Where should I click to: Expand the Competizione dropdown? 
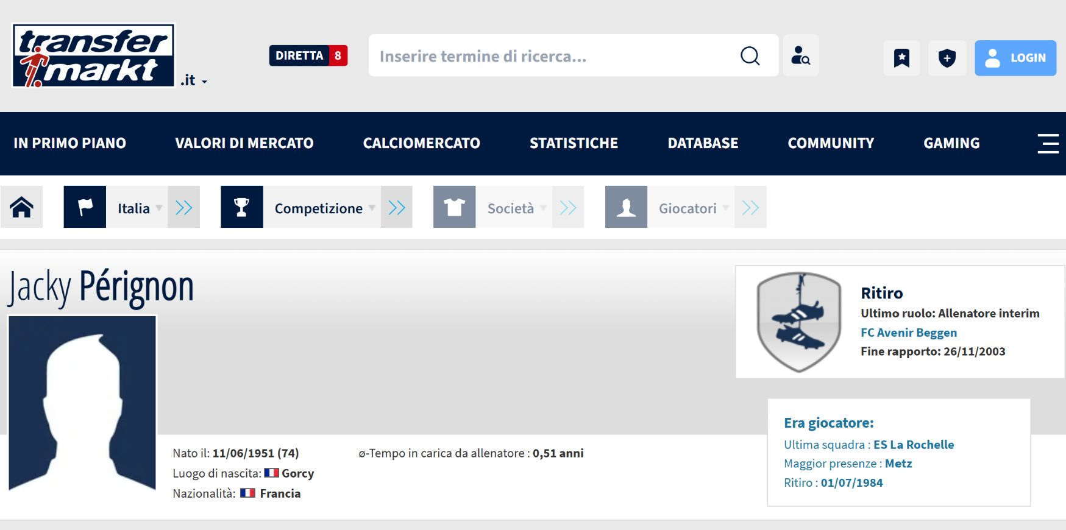point(324,208)
